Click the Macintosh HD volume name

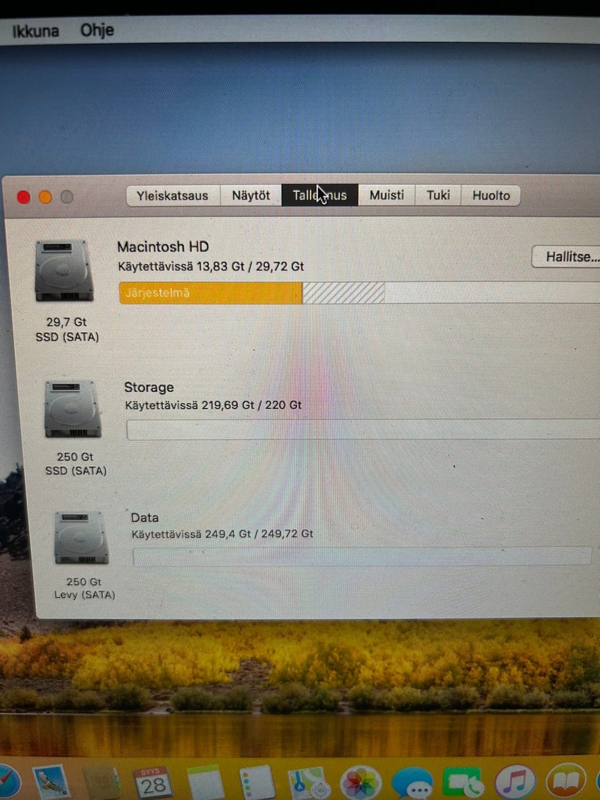163,246
